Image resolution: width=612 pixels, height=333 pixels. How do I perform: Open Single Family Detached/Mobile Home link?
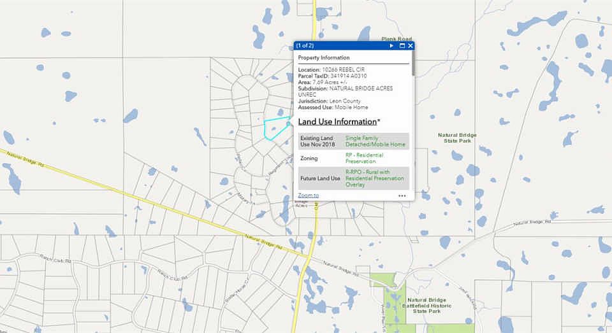[375, 141]
